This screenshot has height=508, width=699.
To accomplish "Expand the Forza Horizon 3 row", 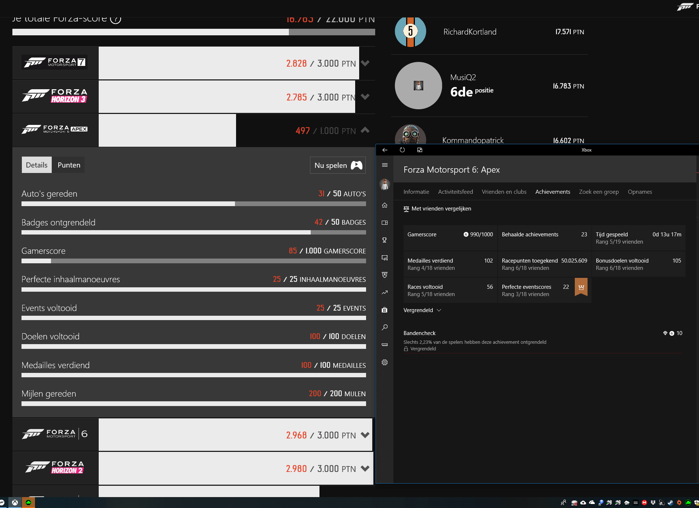I will (365, 97).
